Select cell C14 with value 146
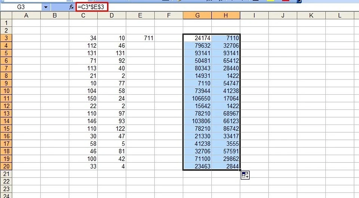359x198 pixels. (x=83, y=121)
